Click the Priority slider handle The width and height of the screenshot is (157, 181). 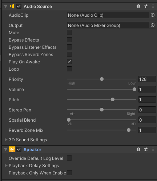click(102, 79)
